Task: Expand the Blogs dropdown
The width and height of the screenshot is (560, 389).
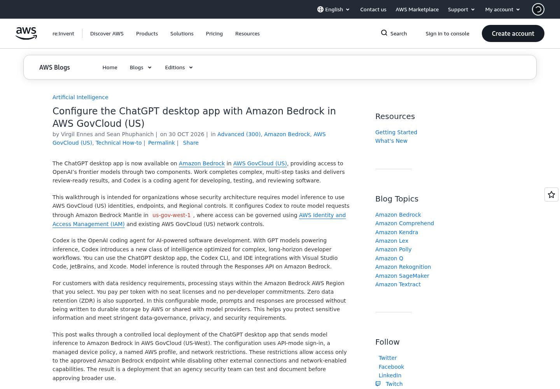Action: coord(141,68)
